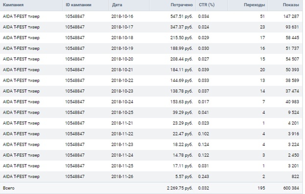Click the ID кампании column header

[78, 5]
